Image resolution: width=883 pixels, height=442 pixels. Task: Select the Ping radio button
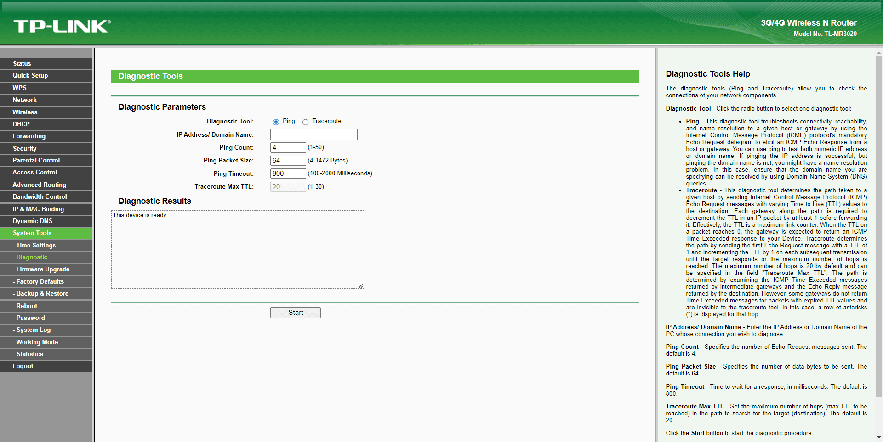[276, 122]
